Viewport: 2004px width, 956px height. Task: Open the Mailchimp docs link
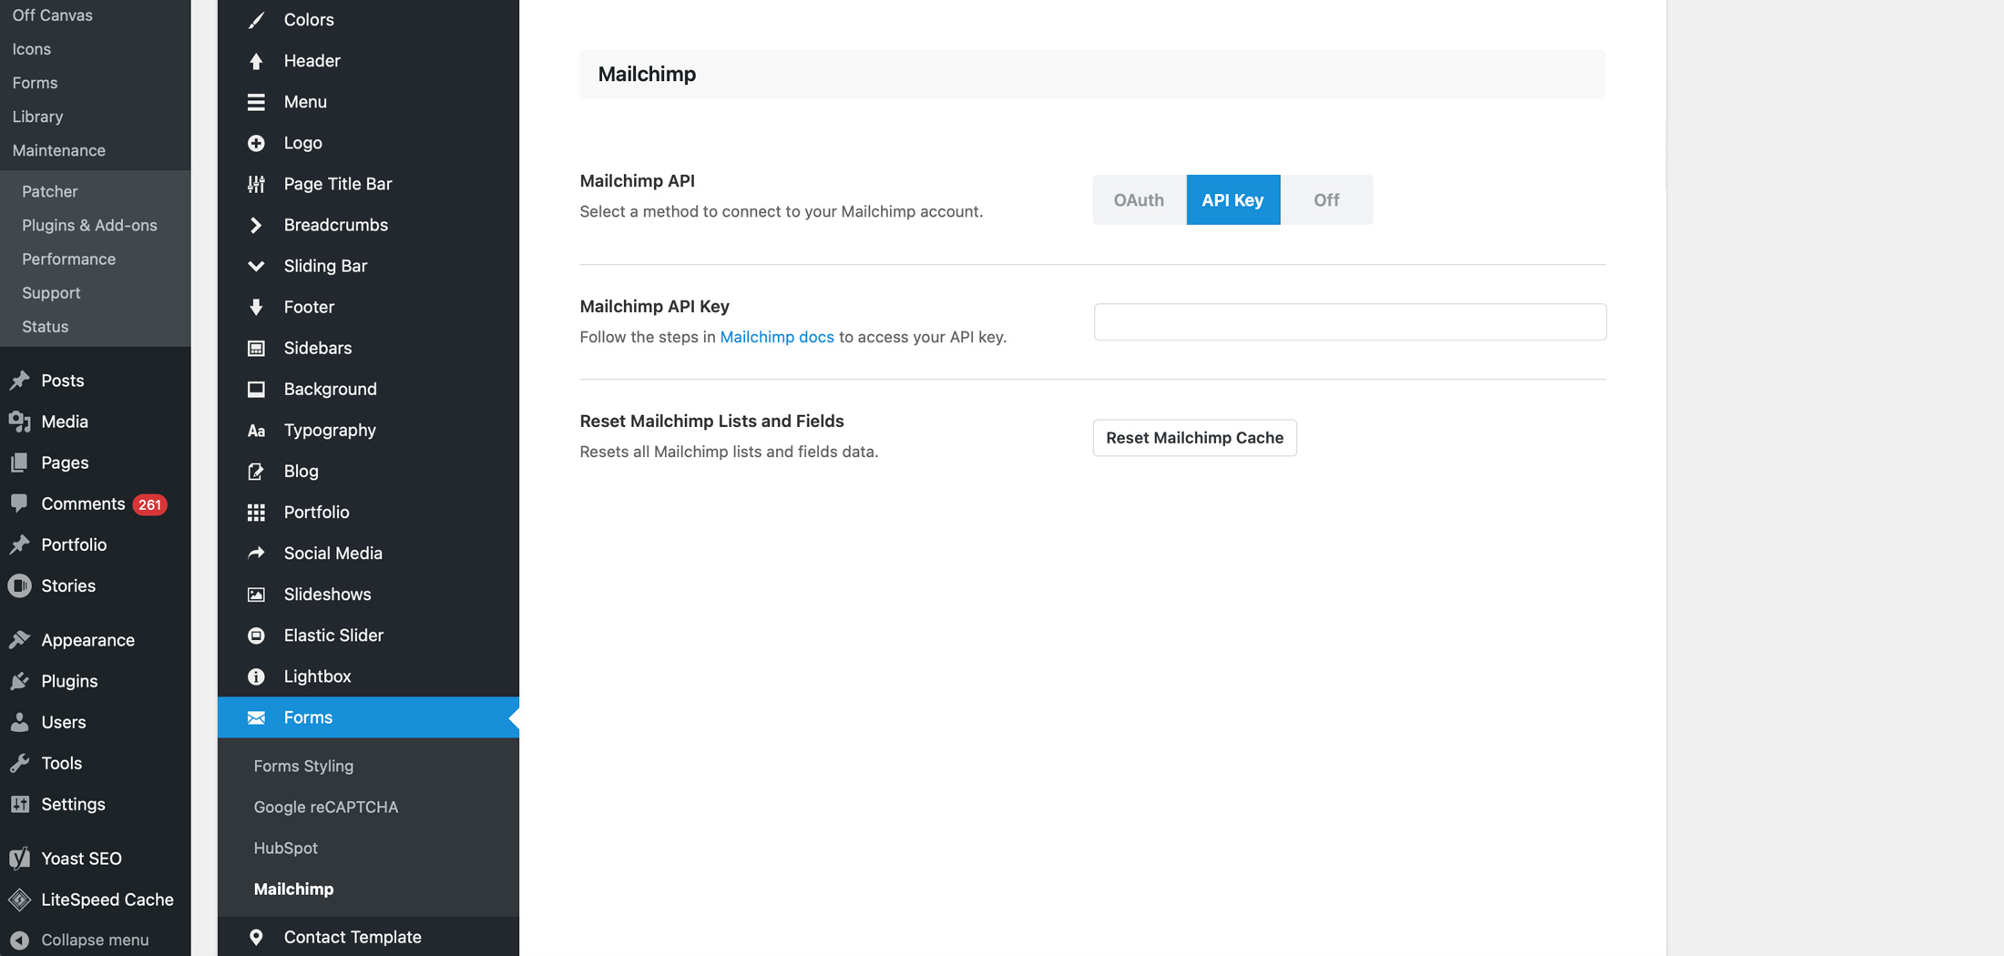pyautogui.click(x=776, y=336)
